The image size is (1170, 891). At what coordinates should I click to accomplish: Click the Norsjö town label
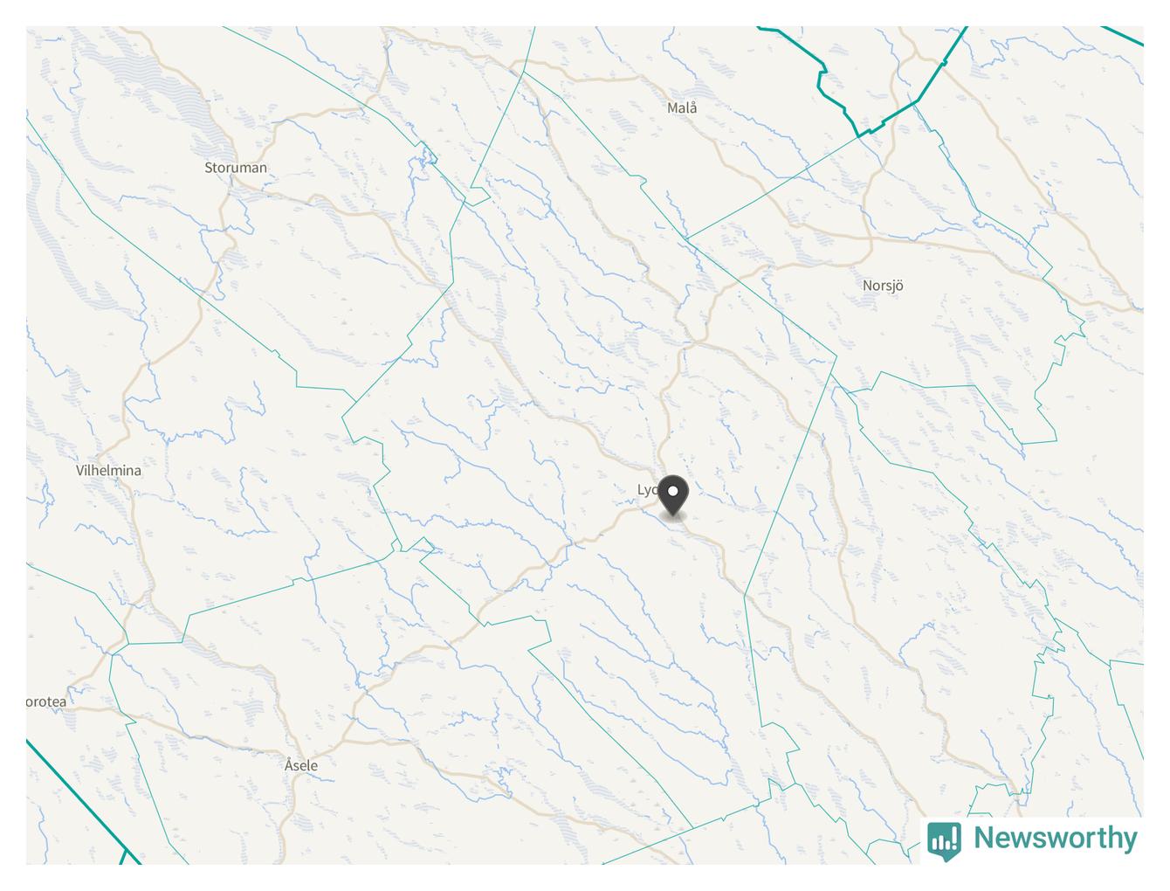pyautogui.click(x=883, y=286)
